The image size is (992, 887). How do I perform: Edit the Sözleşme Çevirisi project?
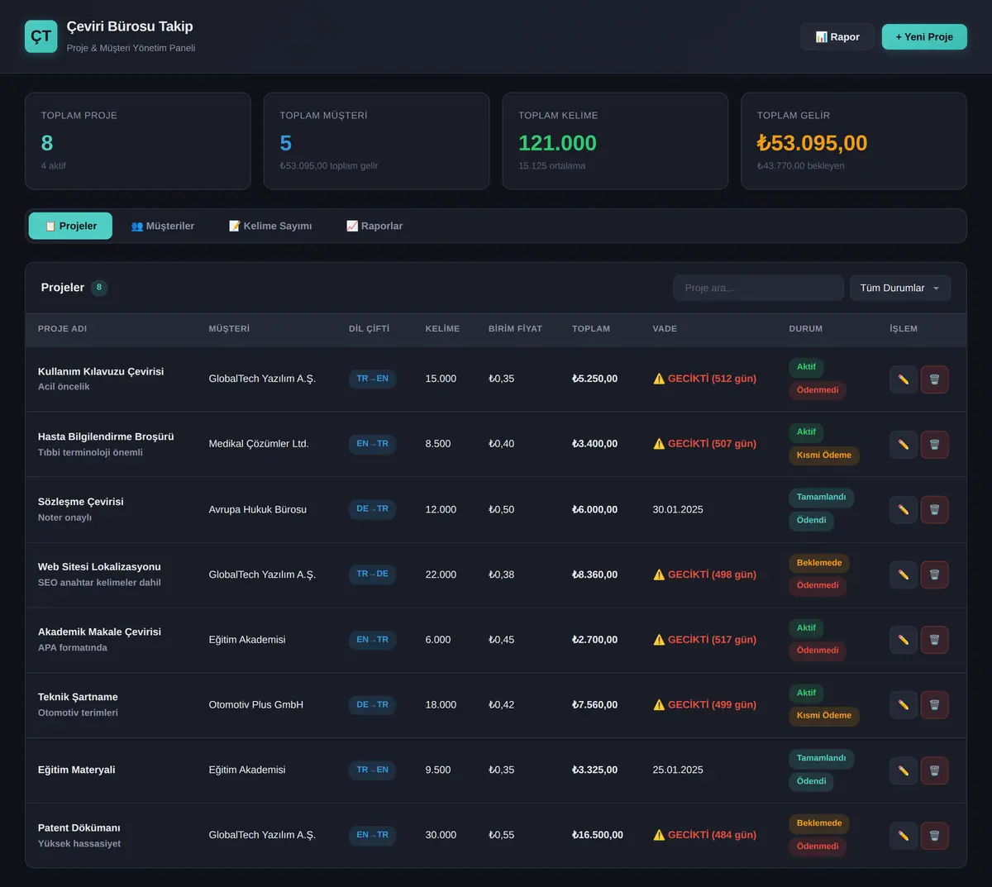(904, 509)
